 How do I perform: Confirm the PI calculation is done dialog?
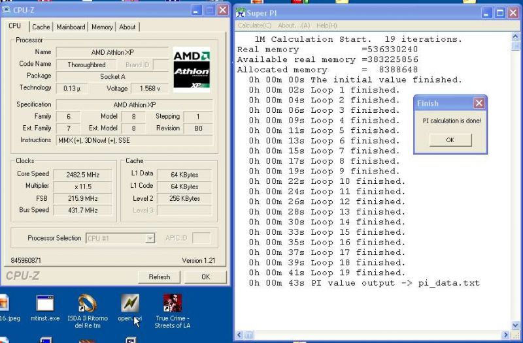(450, 140)
